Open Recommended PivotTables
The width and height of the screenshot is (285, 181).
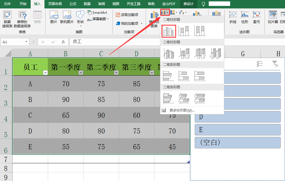pos(22,19)
